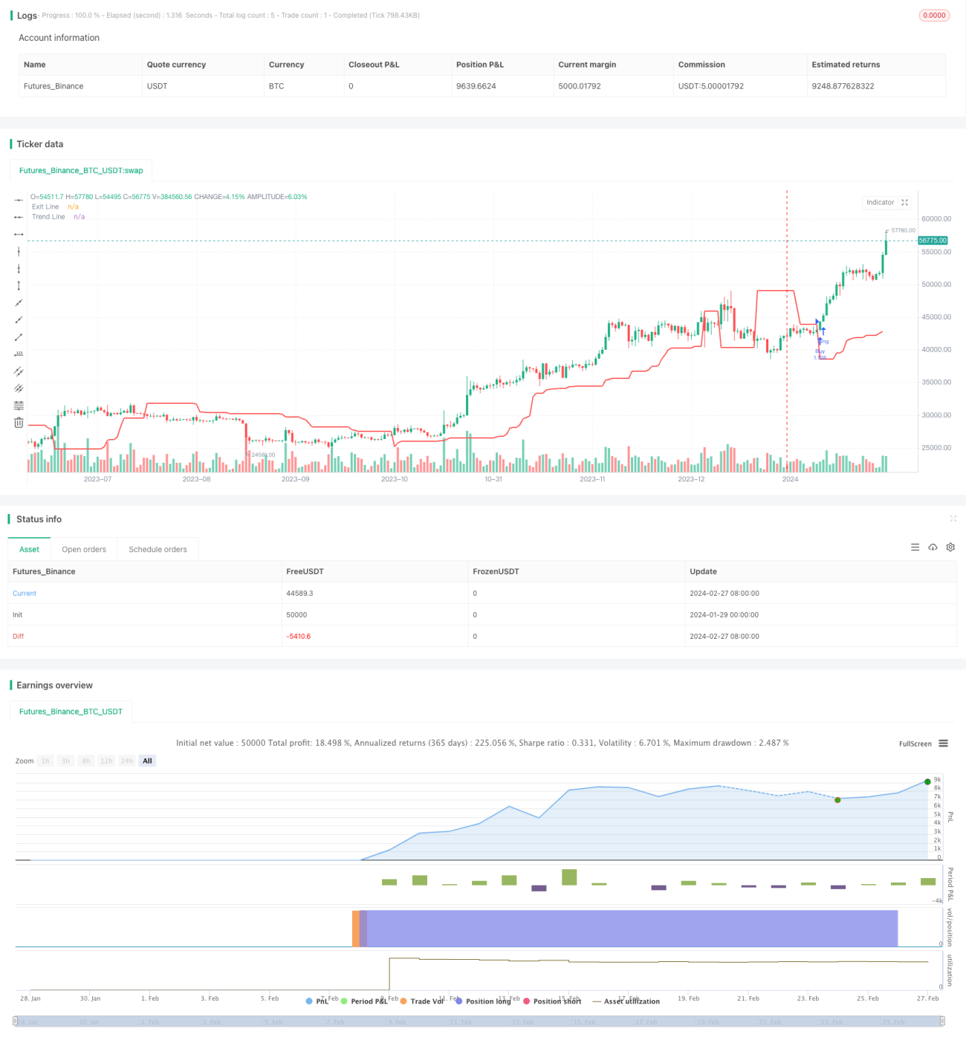Set zoom range to All
The height and width of the screenshot is (1043, 966).
(147, 761)
